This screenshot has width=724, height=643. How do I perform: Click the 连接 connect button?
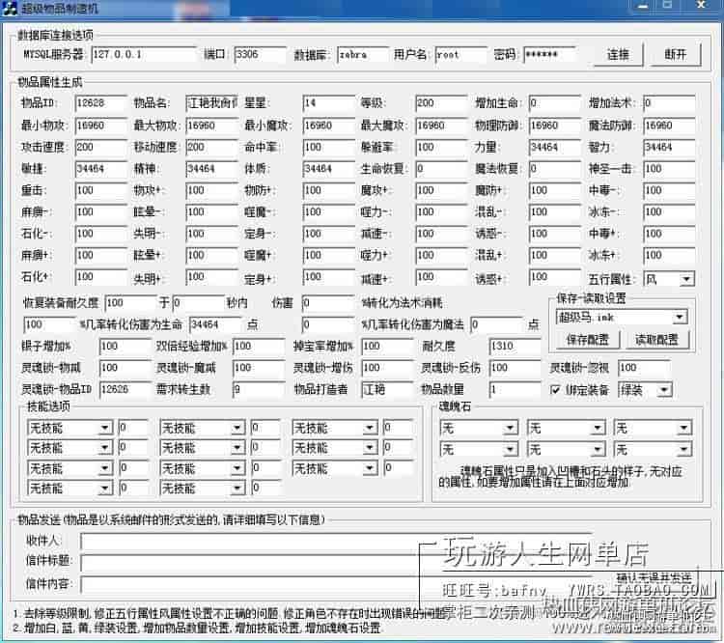point(618,54)
